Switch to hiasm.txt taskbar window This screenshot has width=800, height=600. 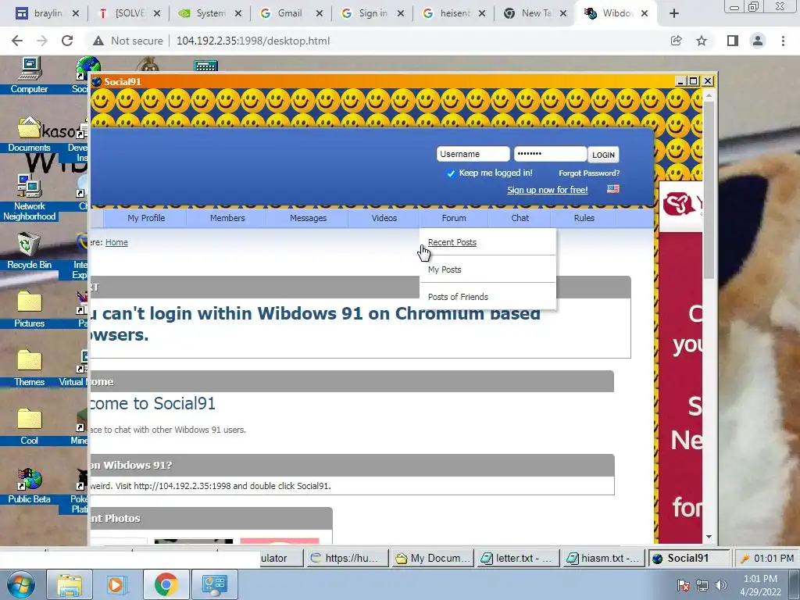pos(603,558)
